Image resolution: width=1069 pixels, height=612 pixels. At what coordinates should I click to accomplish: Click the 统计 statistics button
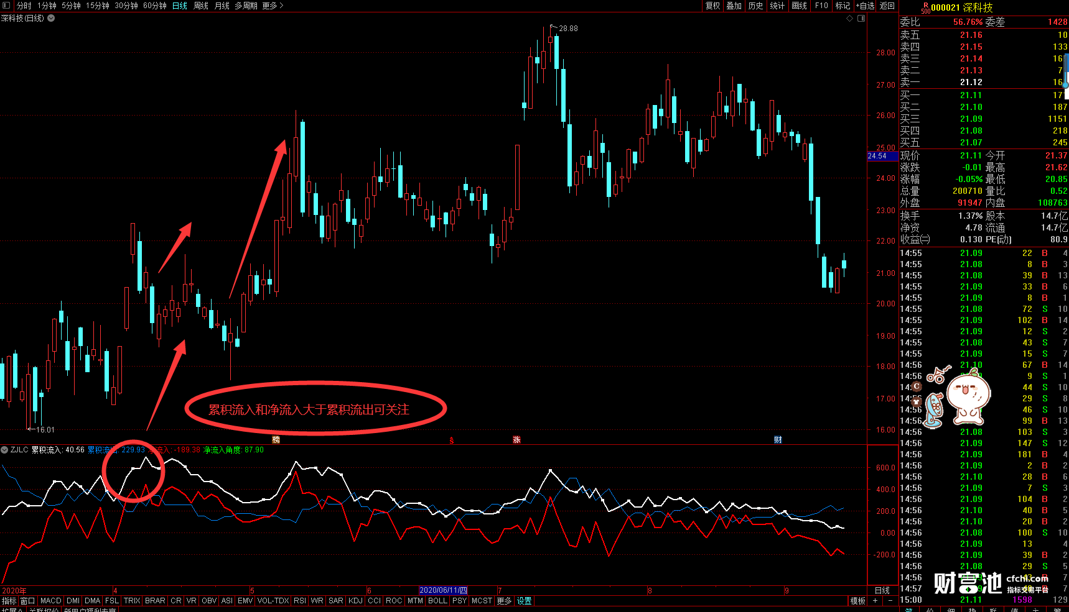(x=777, y=6)
